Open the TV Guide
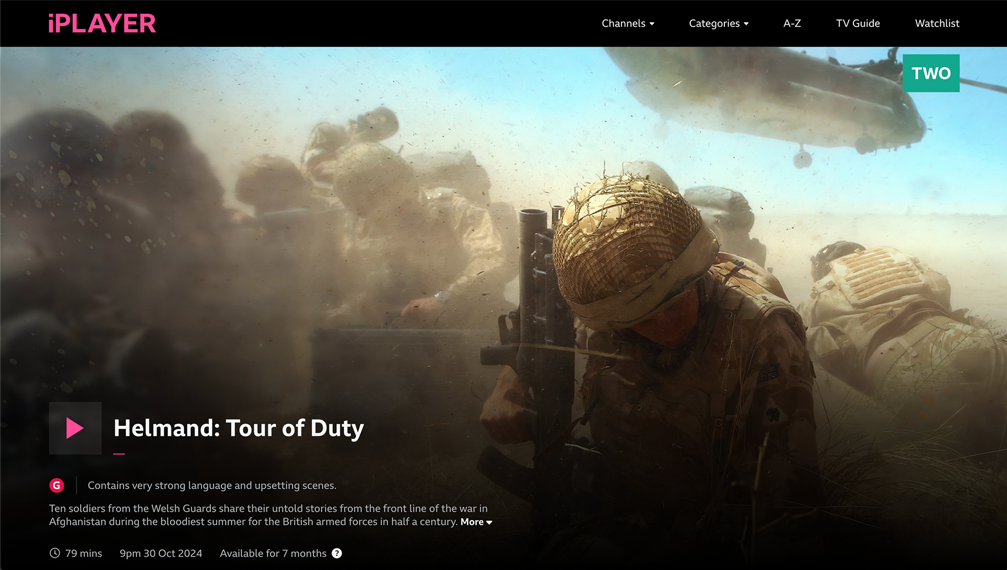 [x=858, y=24]
